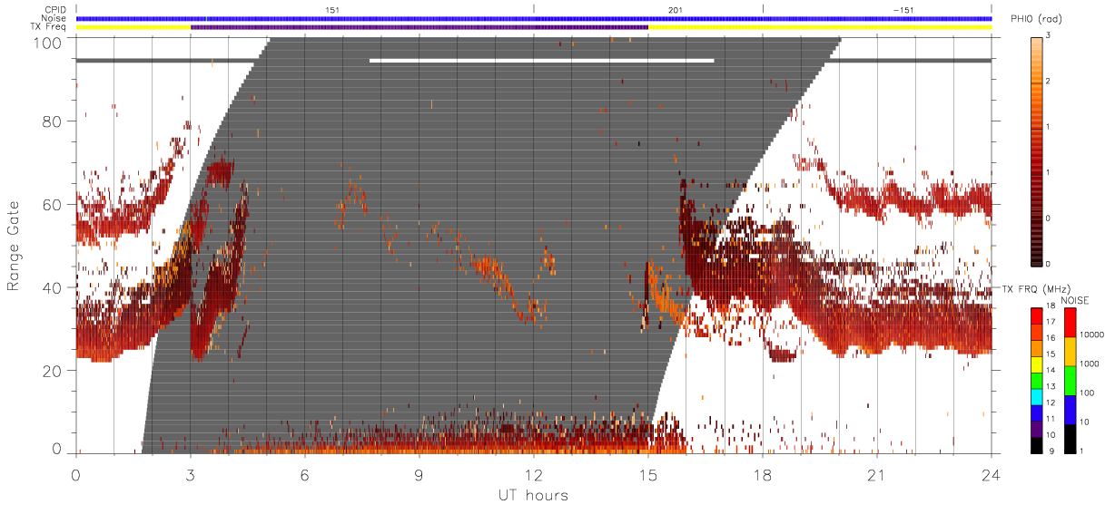This screenshot has height=514, width=1115.
Task: Click the '10000' label on NOISE legend
Action: pos(1091,335)
